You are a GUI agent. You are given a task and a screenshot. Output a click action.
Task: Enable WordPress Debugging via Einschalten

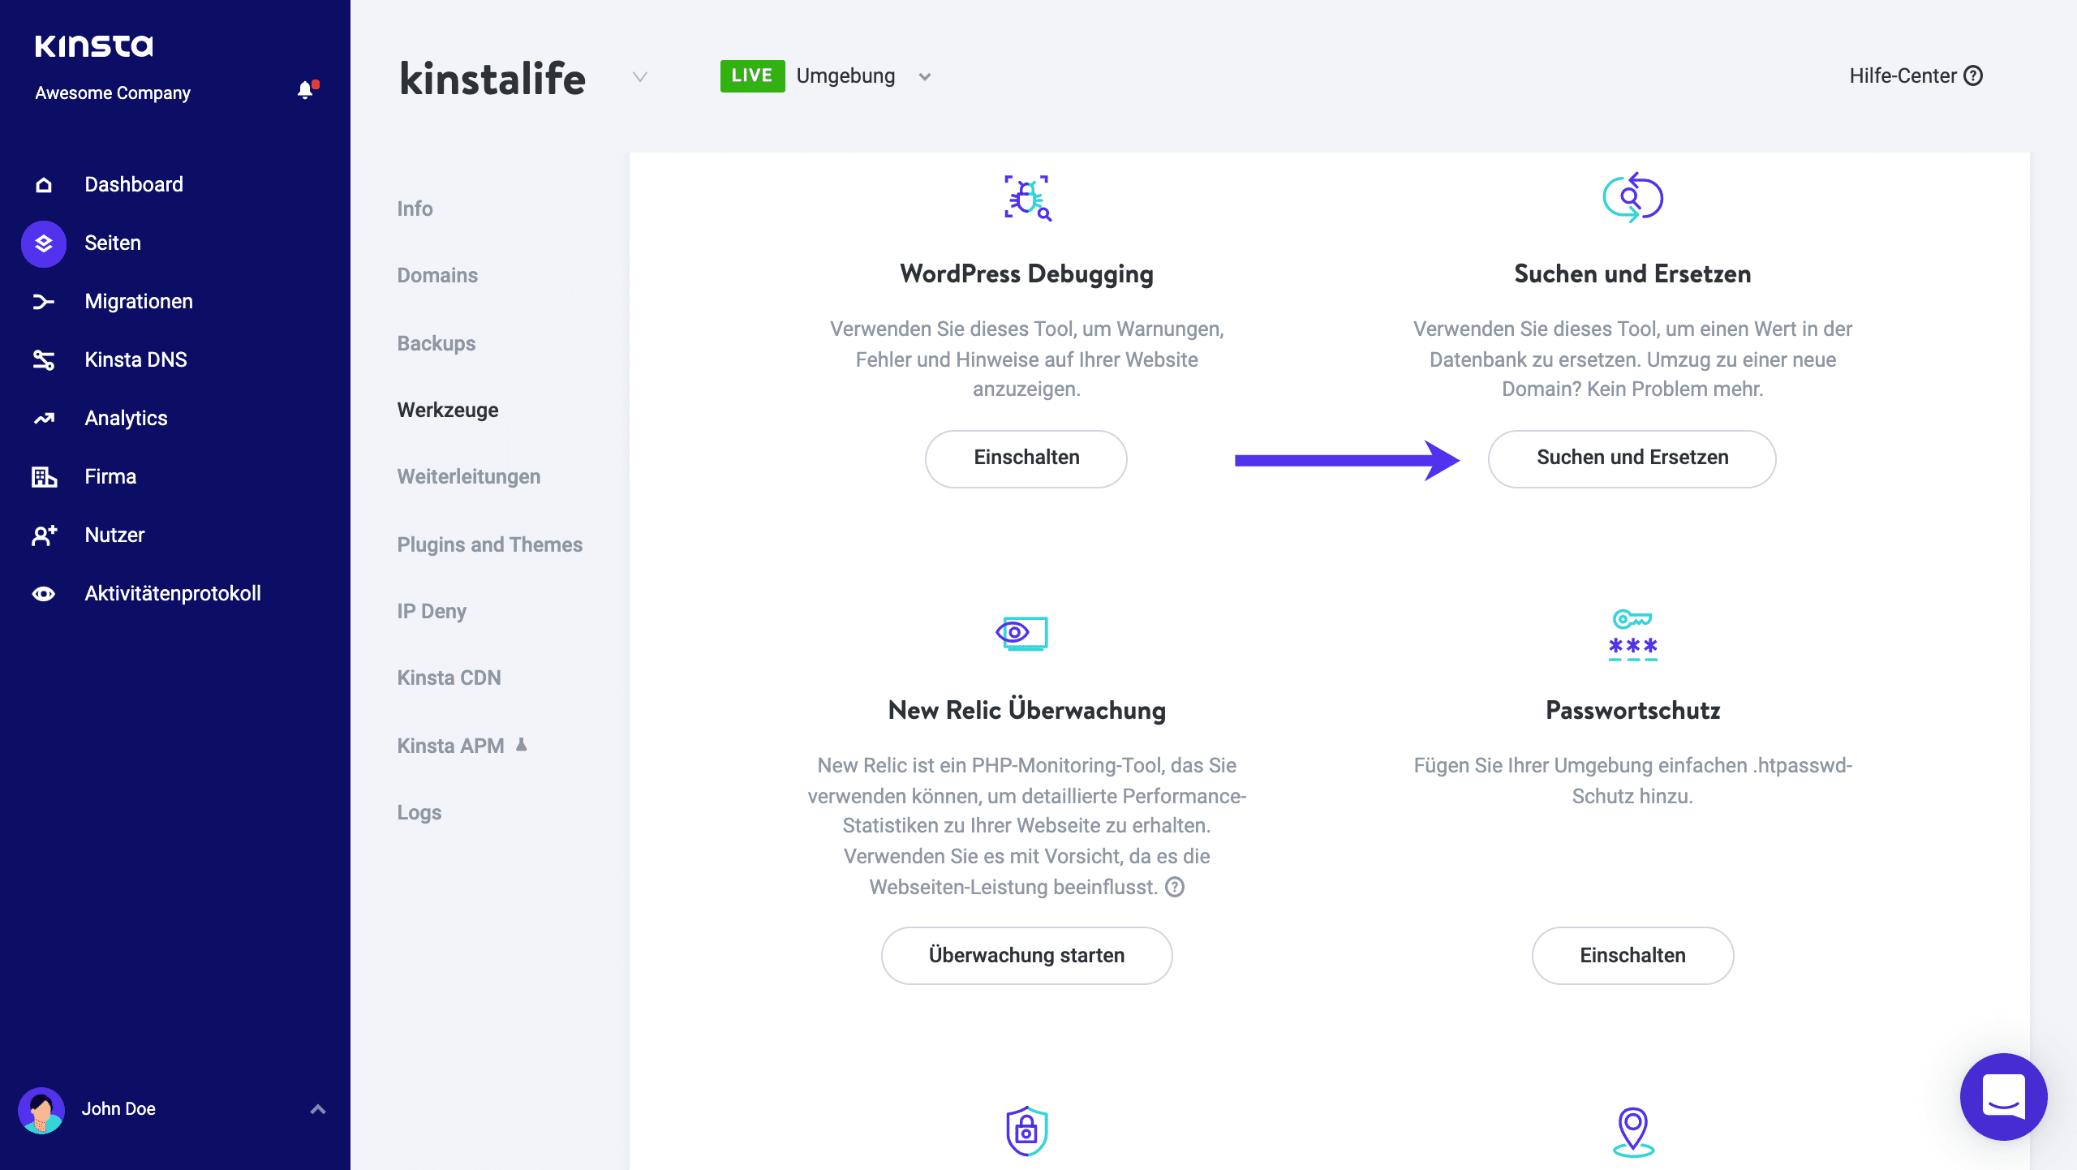pos(1026,458)
